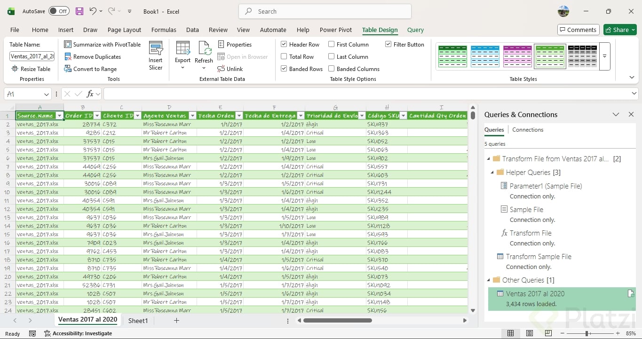This screenshot has height=339, width=642.
Task: Open the Power Pivot ribbon tab
Action: pyautogui.click(x=335, y=30)
